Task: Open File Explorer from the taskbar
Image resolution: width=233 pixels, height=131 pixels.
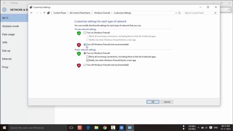Action: tap(96, 128)
